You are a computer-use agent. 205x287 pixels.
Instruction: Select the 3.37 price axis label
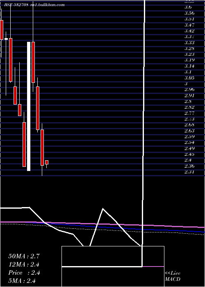(189, 36)
